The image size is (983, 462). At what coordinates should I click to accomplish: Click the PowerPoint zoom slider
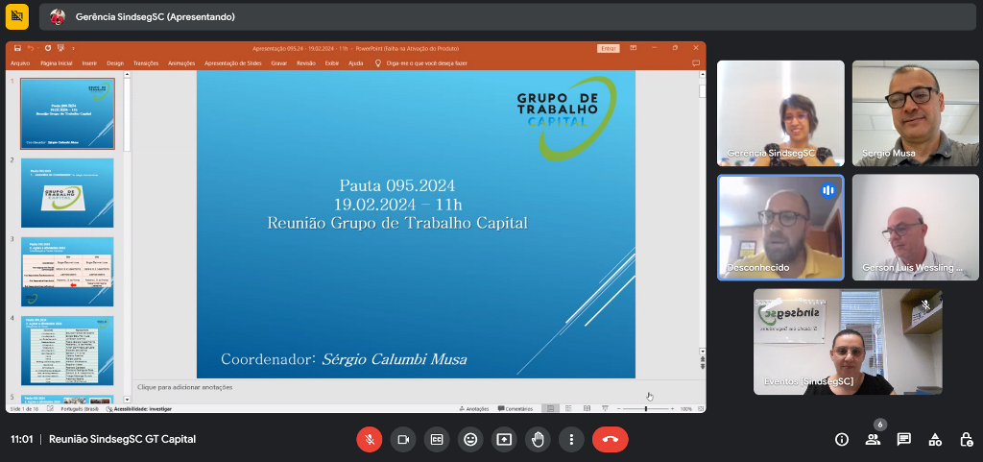[x=645, y=408]
